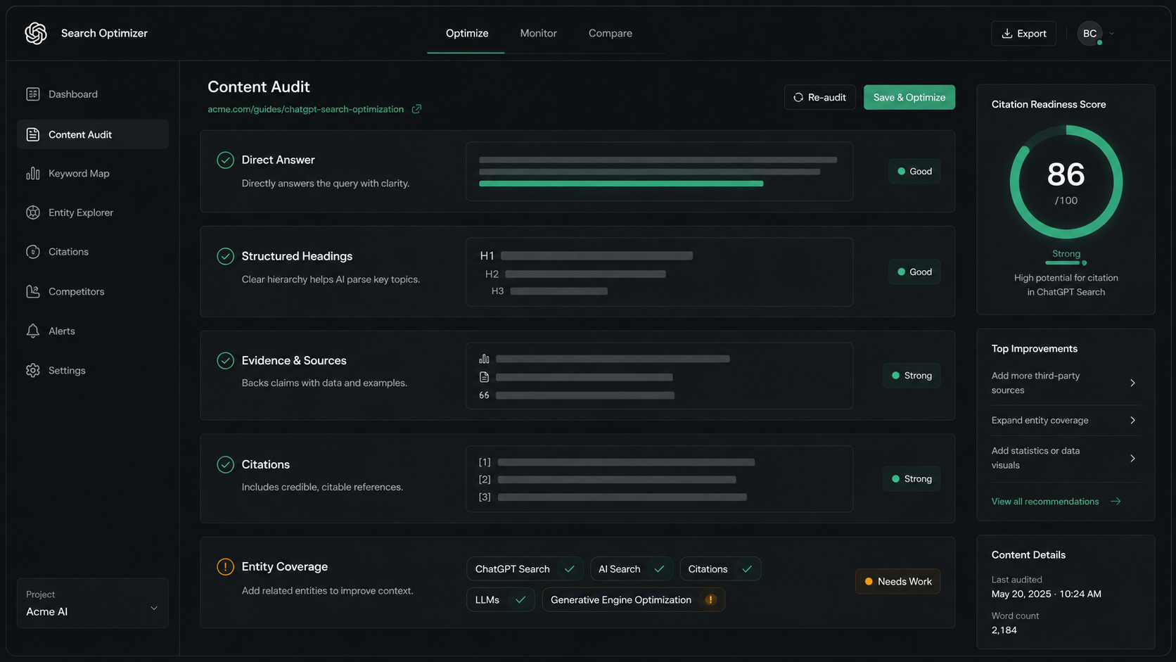Open the Keyword Map bar-chart icon

pos(33,173)
